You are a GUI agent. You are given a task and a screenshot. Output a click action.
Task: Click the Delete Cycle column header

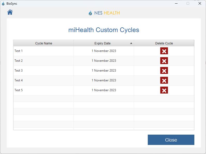164,43
